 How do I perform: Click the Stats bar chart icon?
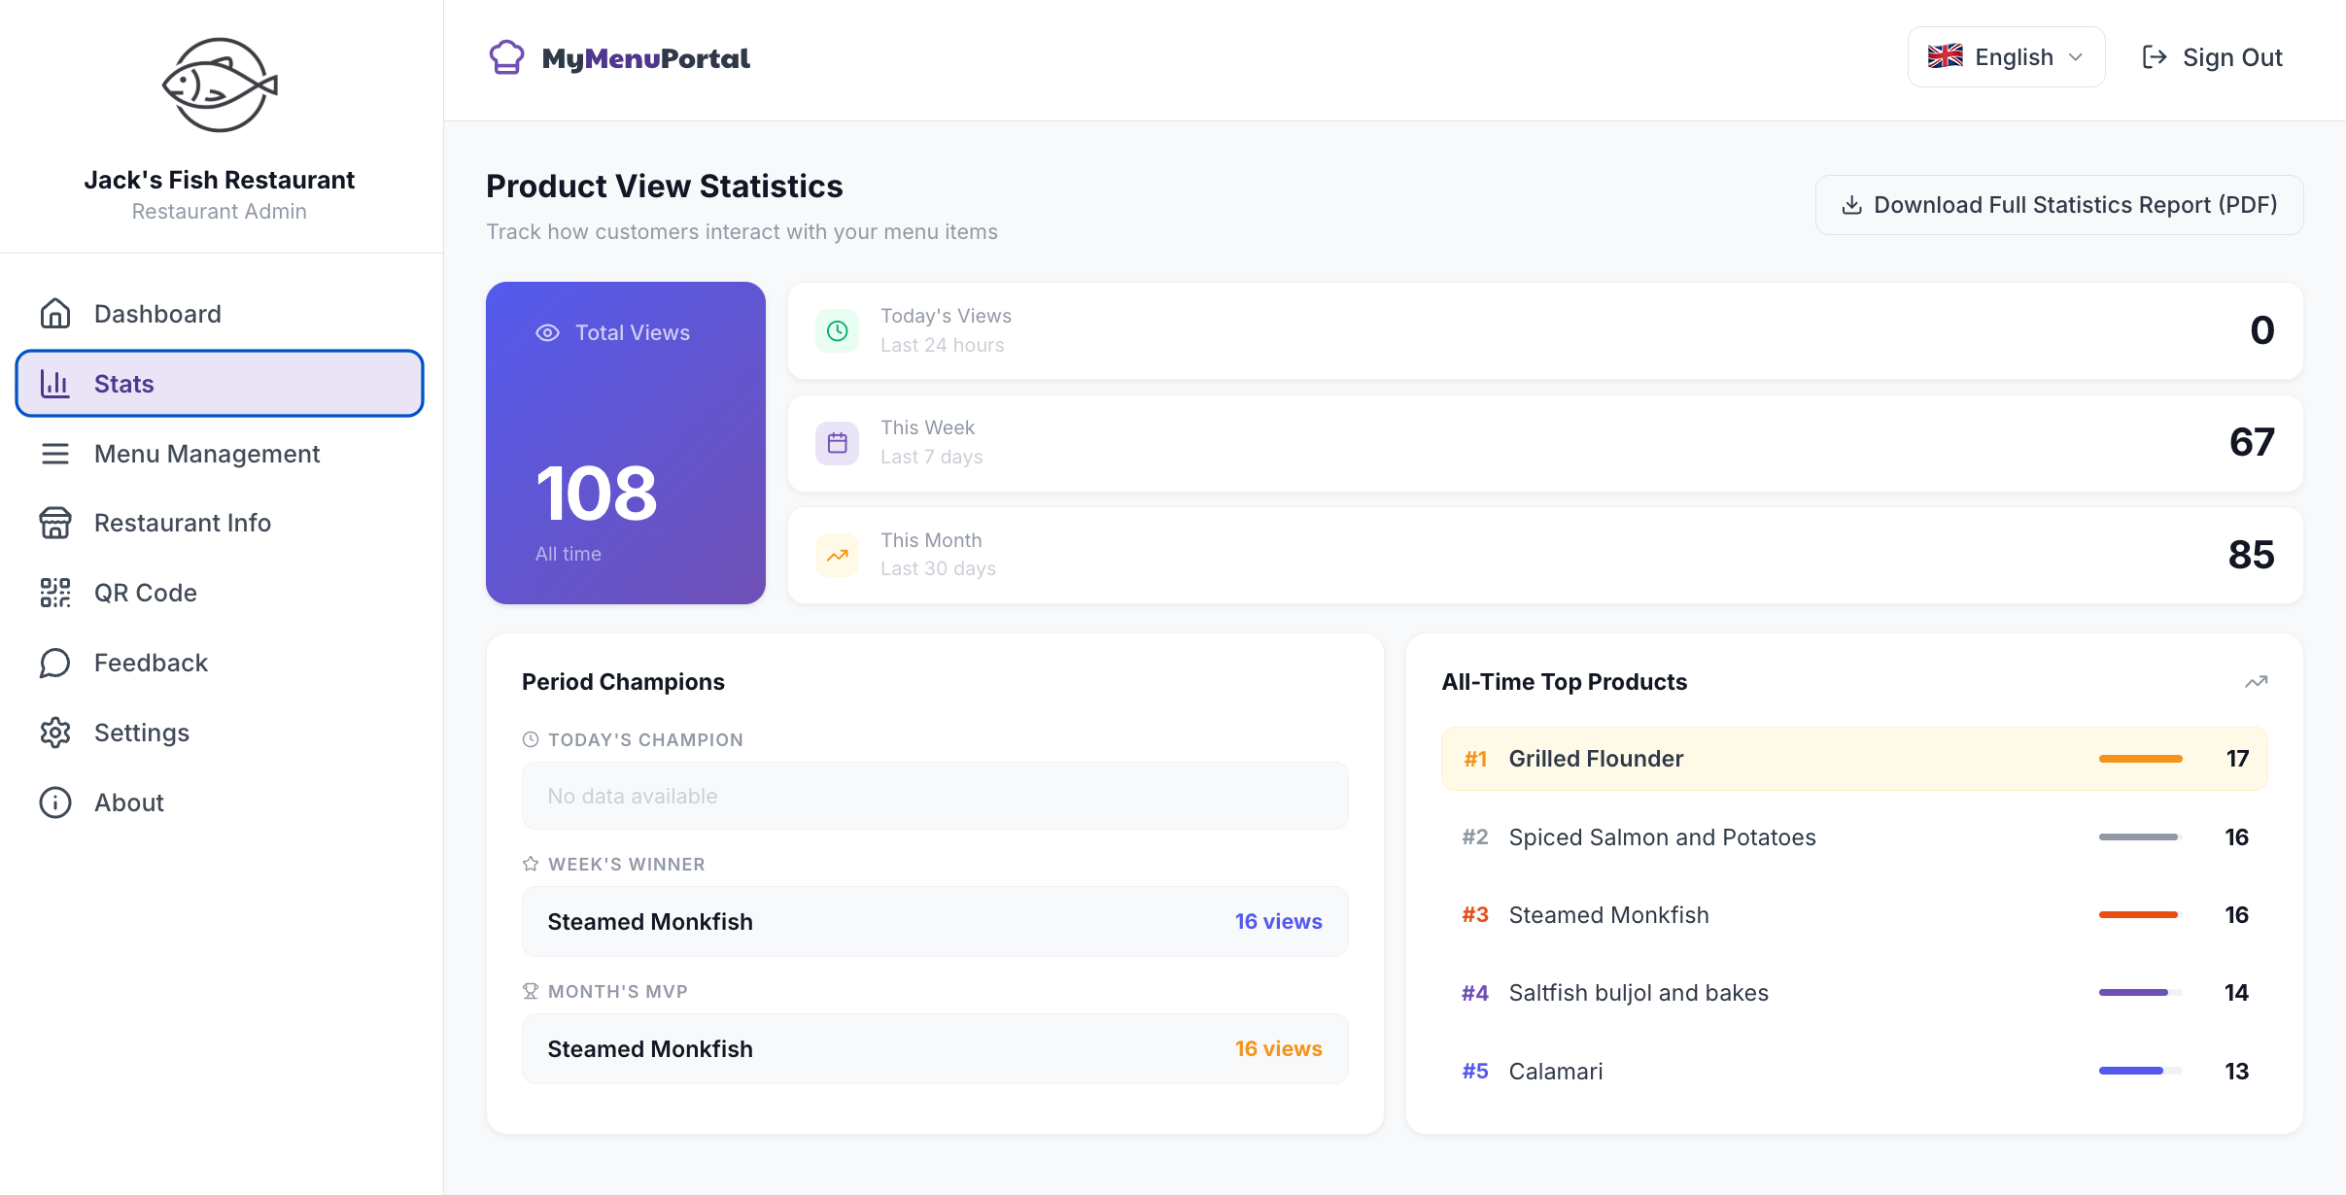tap(55, 384)
